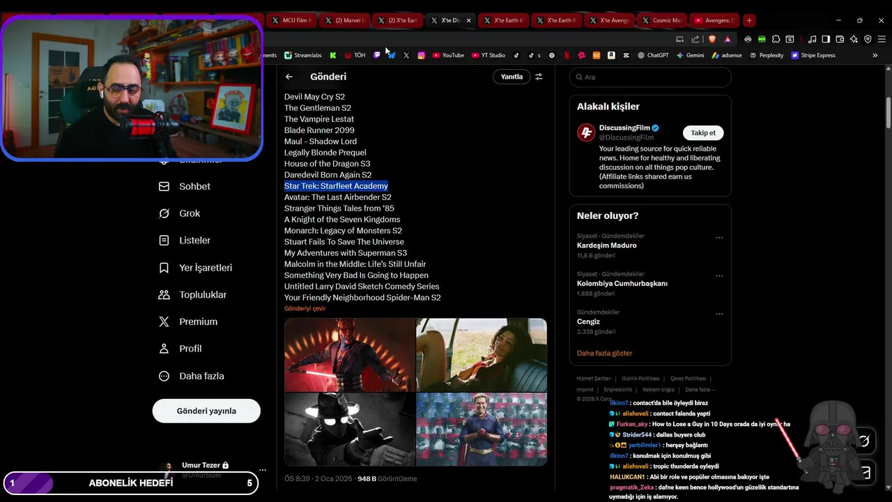Click the Grok logo icon
This screenshot has height=502, width=892.
coord(164,213)
